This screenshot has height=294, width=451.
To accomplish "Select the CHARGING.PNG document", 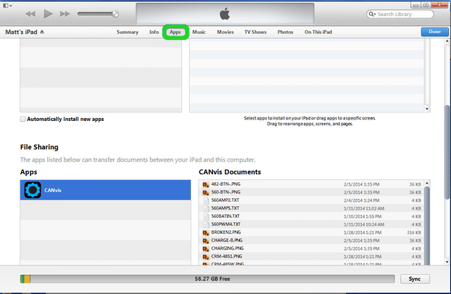I will coord(312,248).
